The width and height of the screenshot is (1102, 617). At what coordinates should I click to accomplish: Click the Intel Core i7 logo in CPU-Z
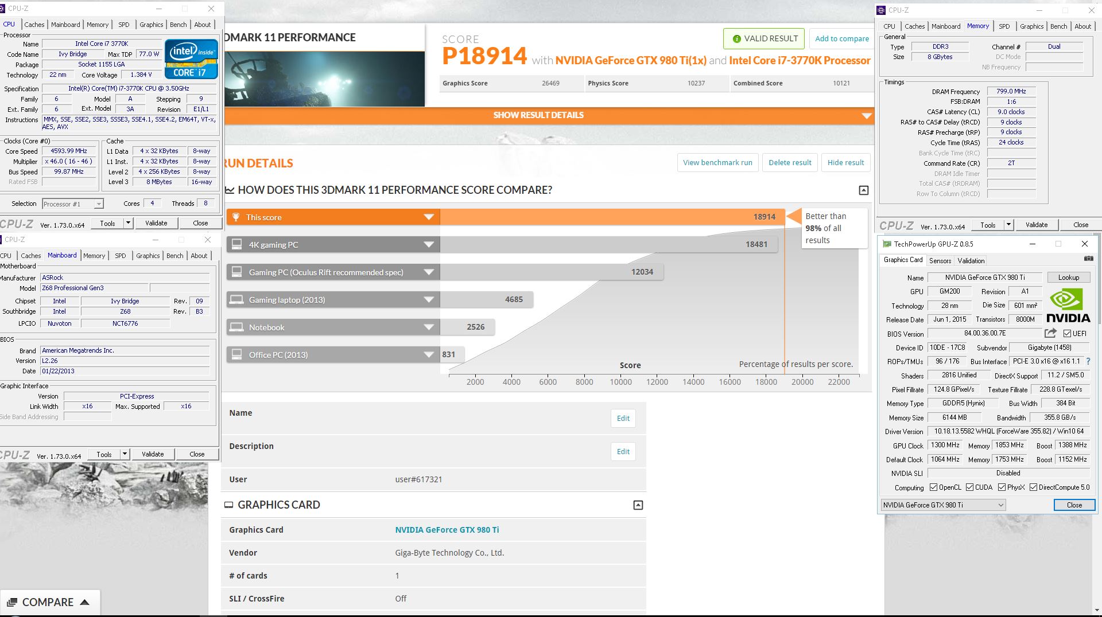coord(191,58)
